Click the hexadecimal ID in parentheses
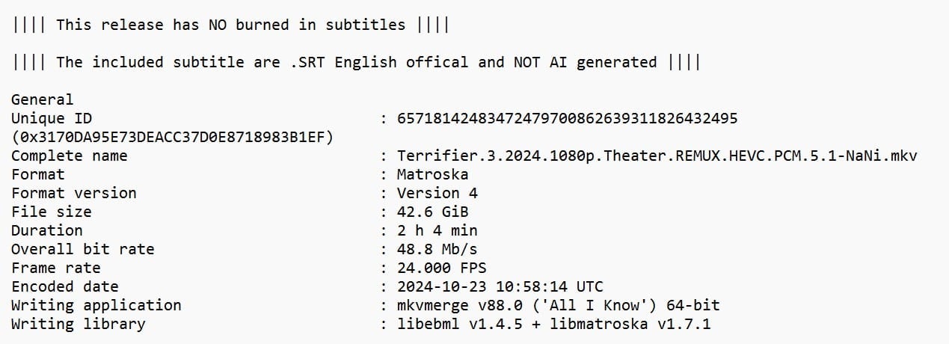Image resolution: width=949 pixels, height=344 pixels. point(172,137)
